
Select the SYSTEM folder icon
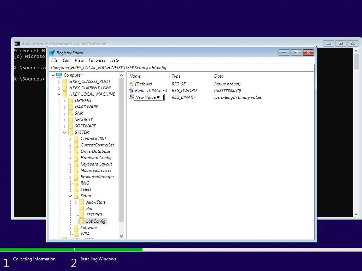[71, 132]
